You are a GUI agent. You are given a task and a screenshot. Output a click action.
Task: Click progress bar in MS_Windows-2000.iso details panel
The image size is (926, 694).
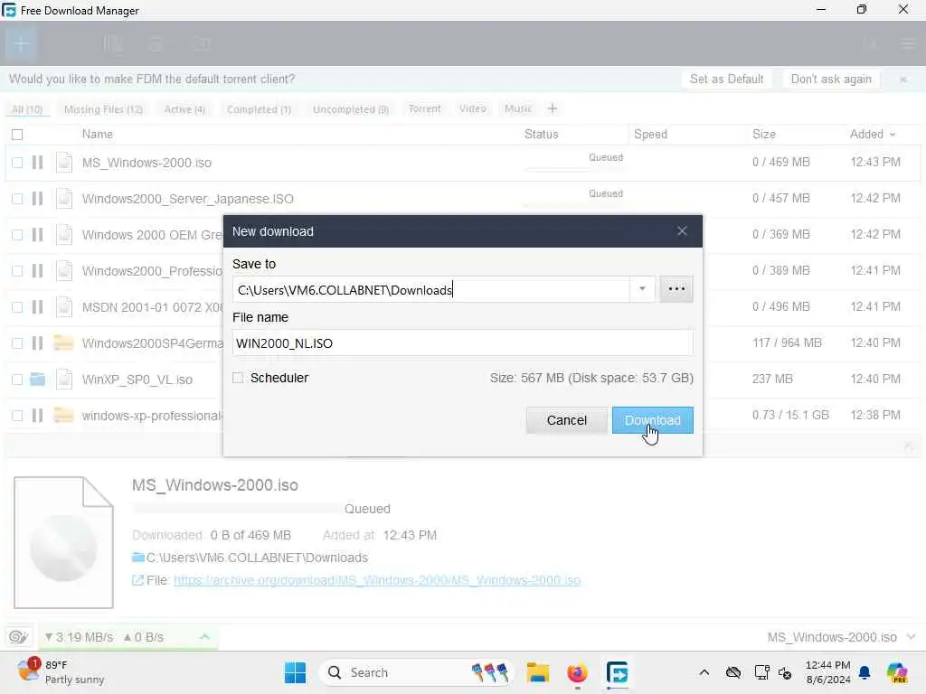point(236,508)
